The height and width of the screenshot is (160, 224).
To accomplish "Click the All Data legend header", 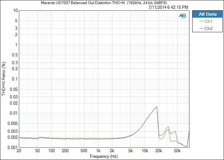I will 207,14.
